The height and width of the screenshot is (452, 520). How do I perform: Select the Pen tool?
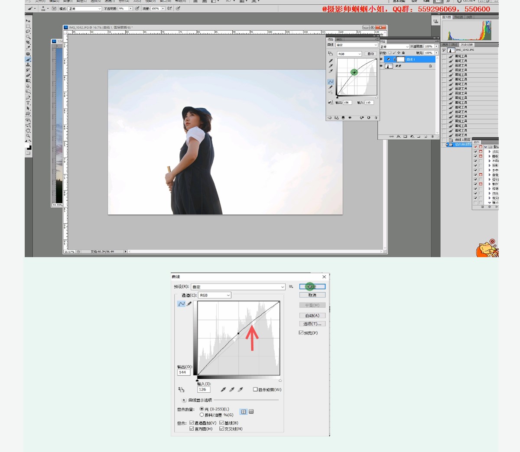pyautogui.click(x=28, y=97)
